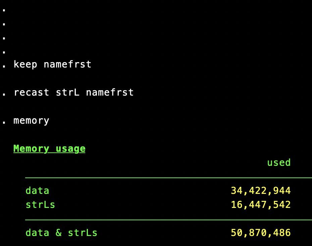Viewport: 312px width, 246px height.
Task: Click the strLs value 16,447,542
Action: point(260,205)
